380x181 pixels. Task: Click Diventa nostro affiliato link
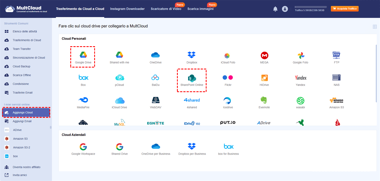click(26, 167)
